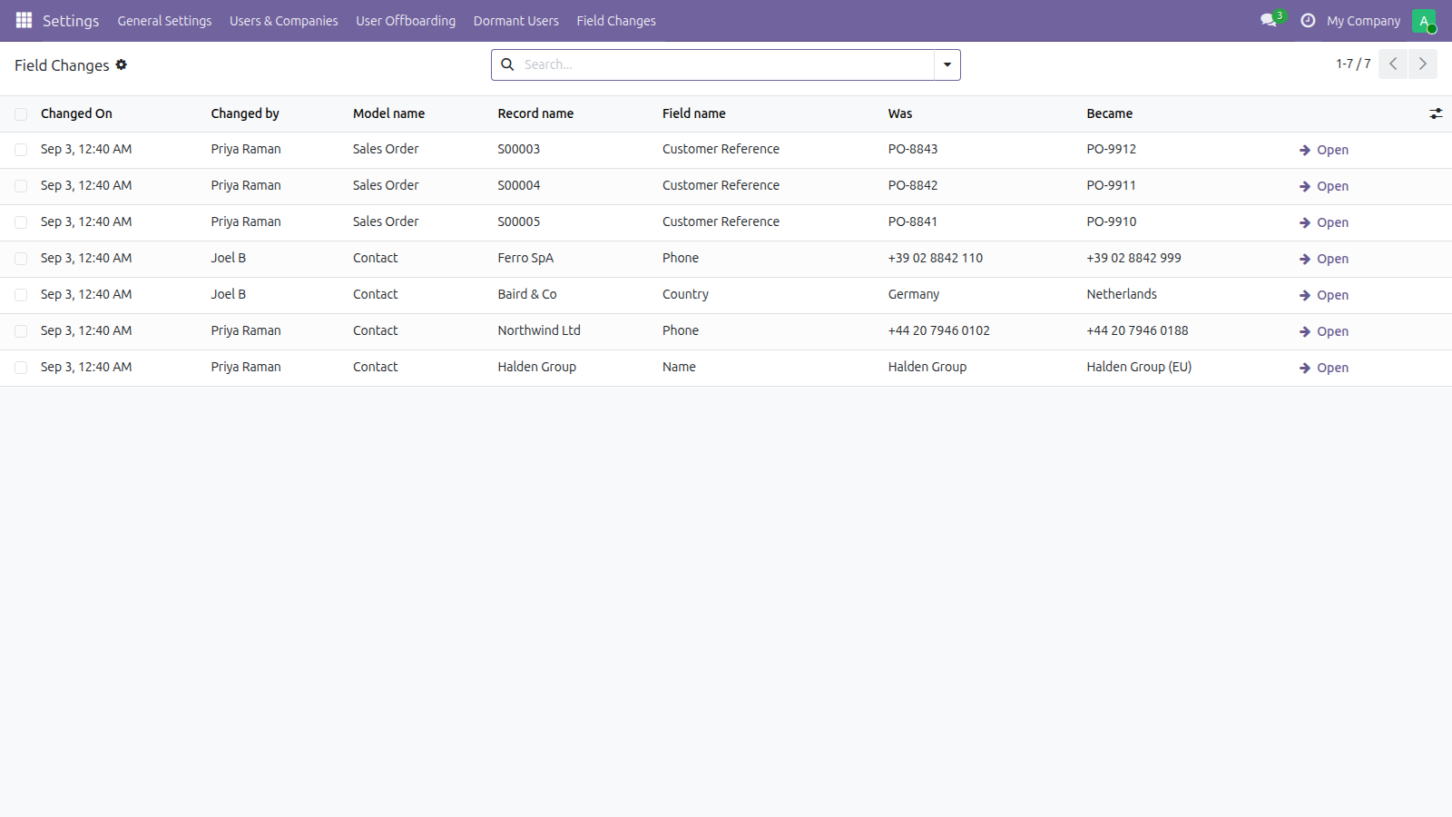
Task: Check the Northwind Ltd row checkbox
Action: click(x=21, y=331)
